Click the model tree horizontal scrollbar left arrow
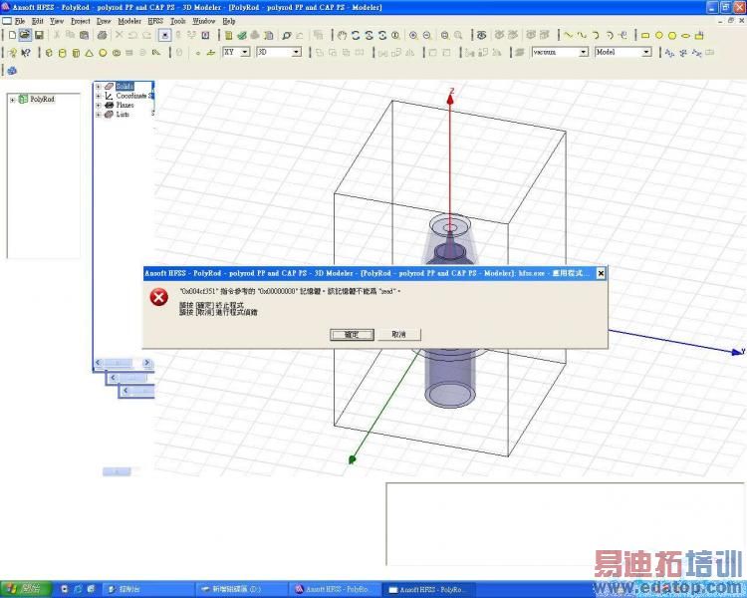 (99, 363)
